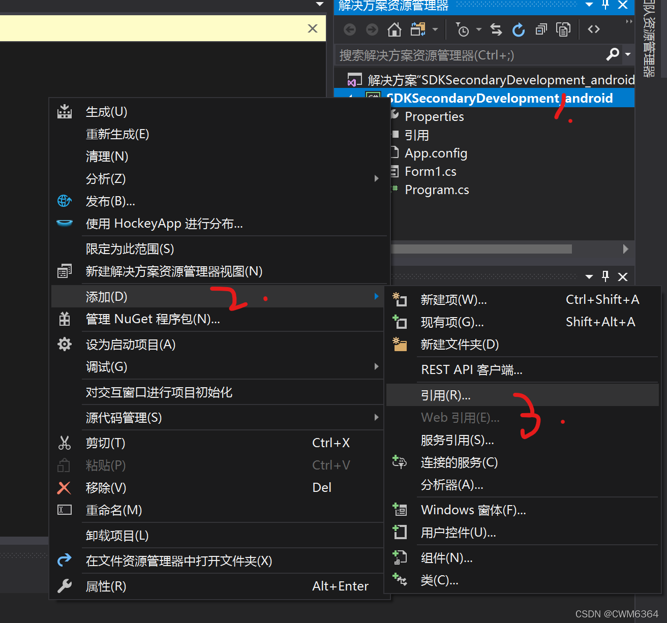Click the rename box icon
This screenshot has width=667, height=623.
click(x=65, y=510)
